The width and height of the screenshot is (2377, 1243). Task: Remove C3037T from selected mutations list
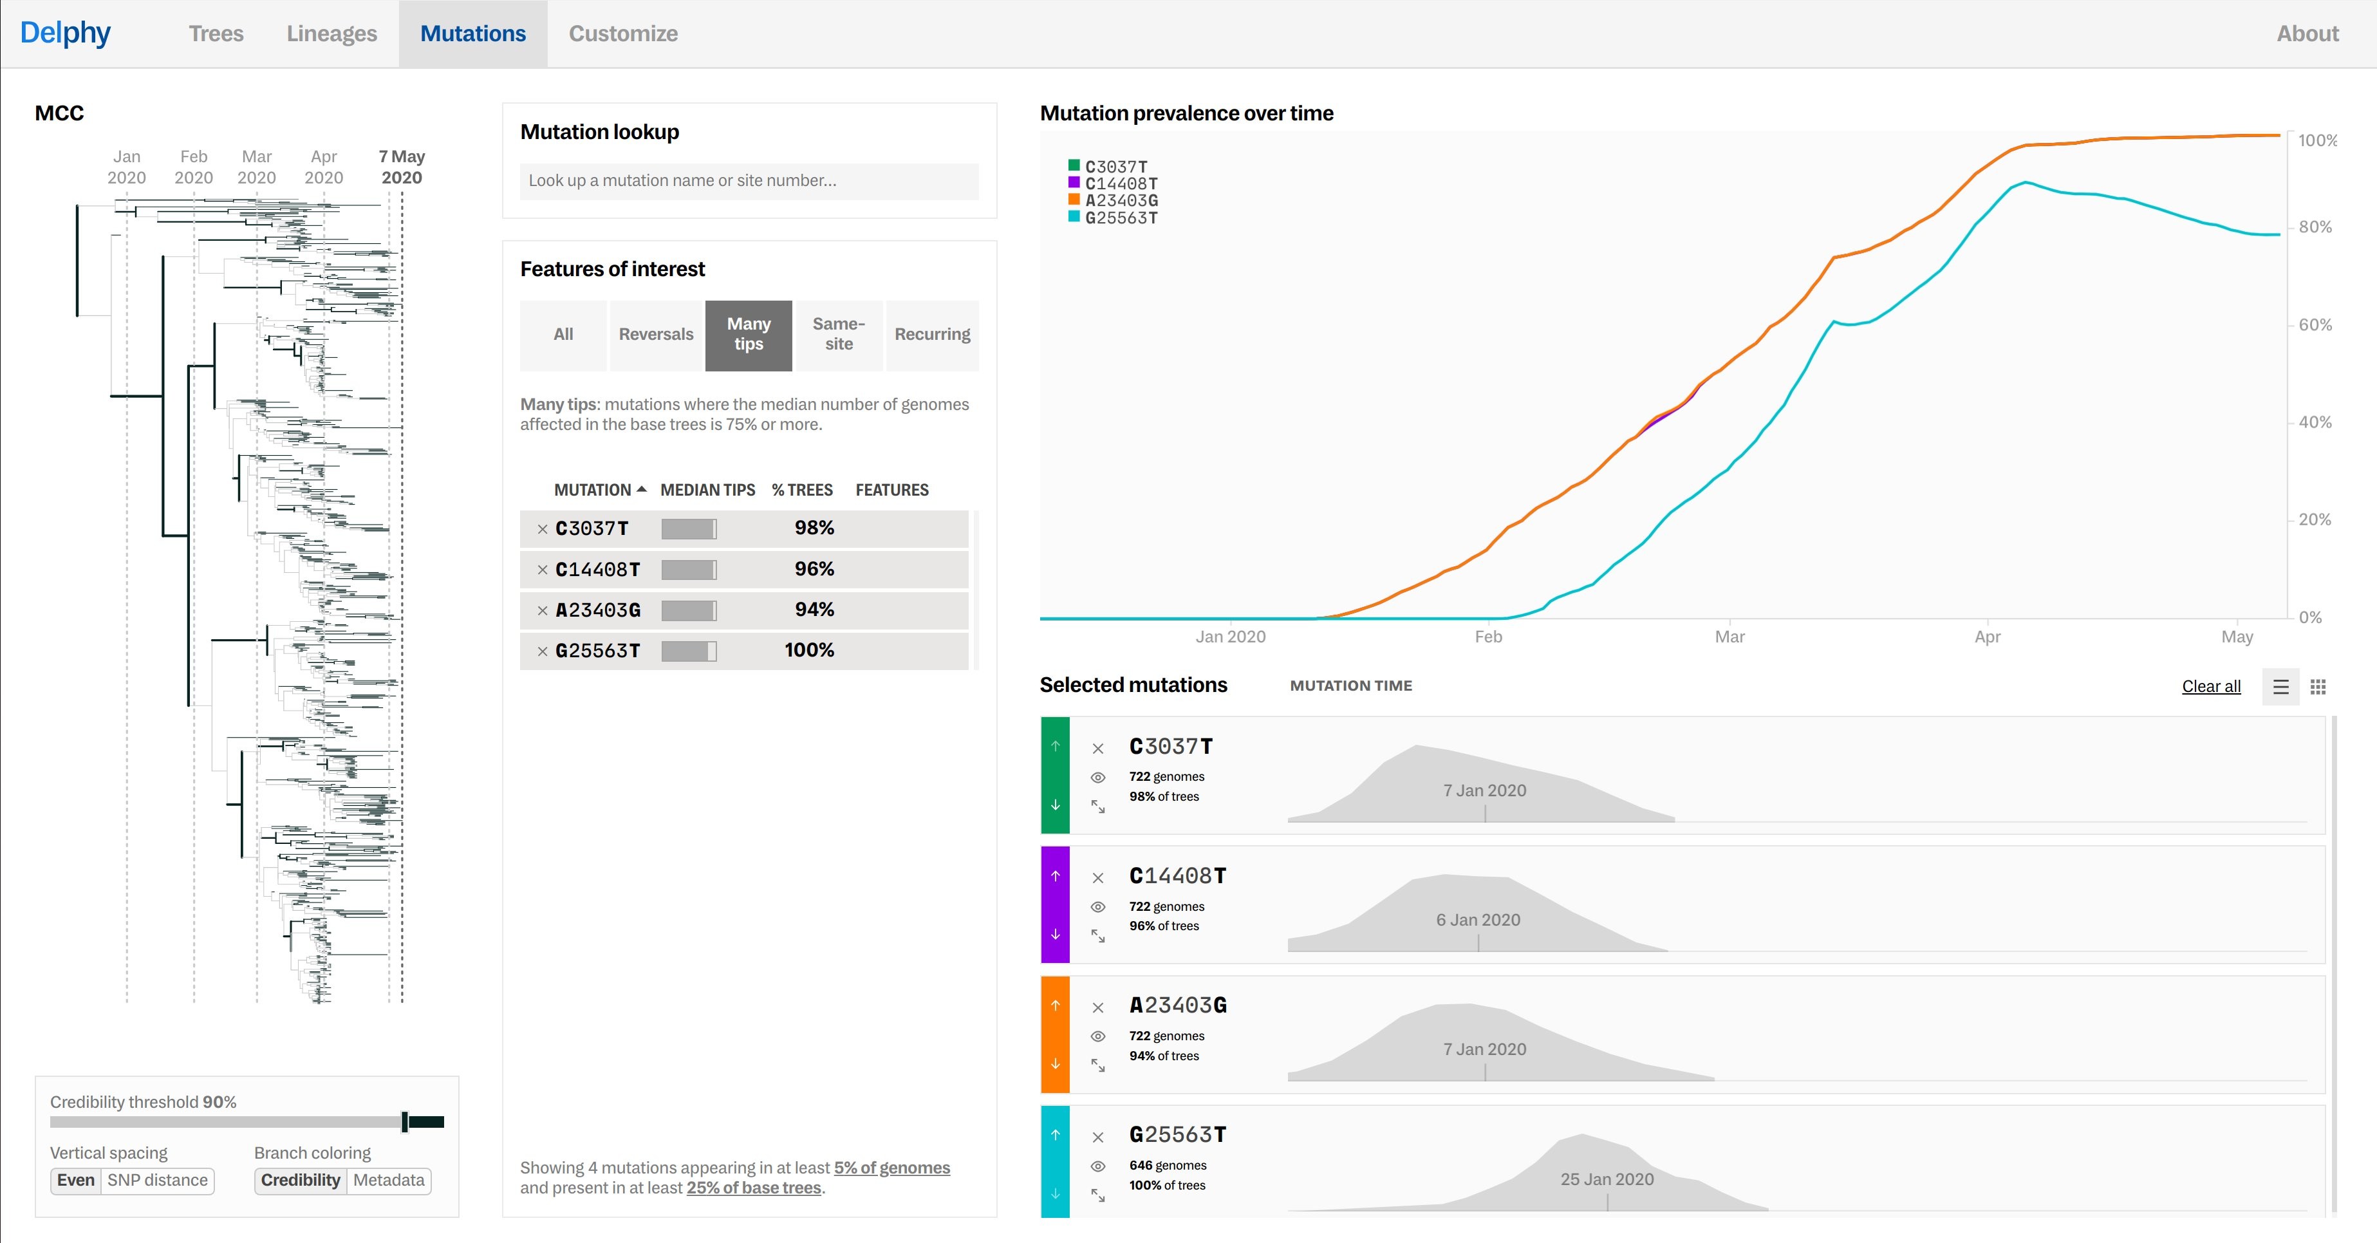tap(1098, 749)
